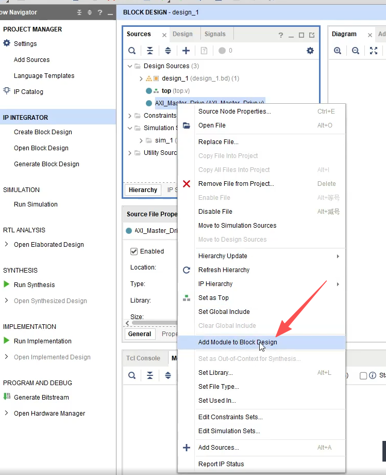
Task: Open Hierarchy Update submenu
Action: (x=261, y=256)
